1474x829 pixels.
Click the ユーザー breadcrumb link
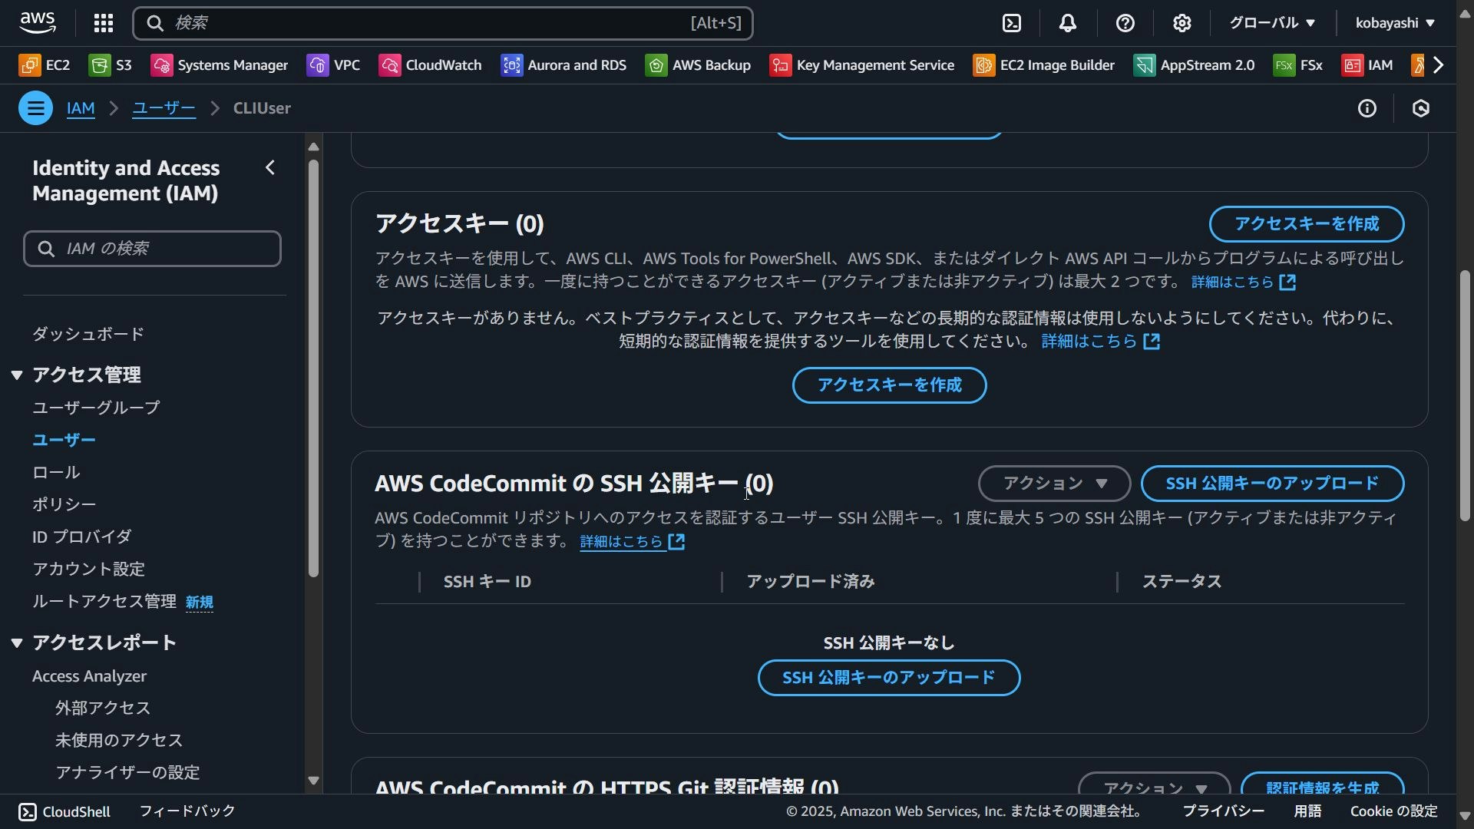164,108
